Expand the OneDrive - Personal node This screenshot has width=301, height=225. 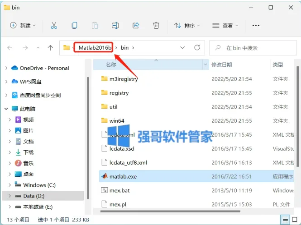(x=6, y=68)
